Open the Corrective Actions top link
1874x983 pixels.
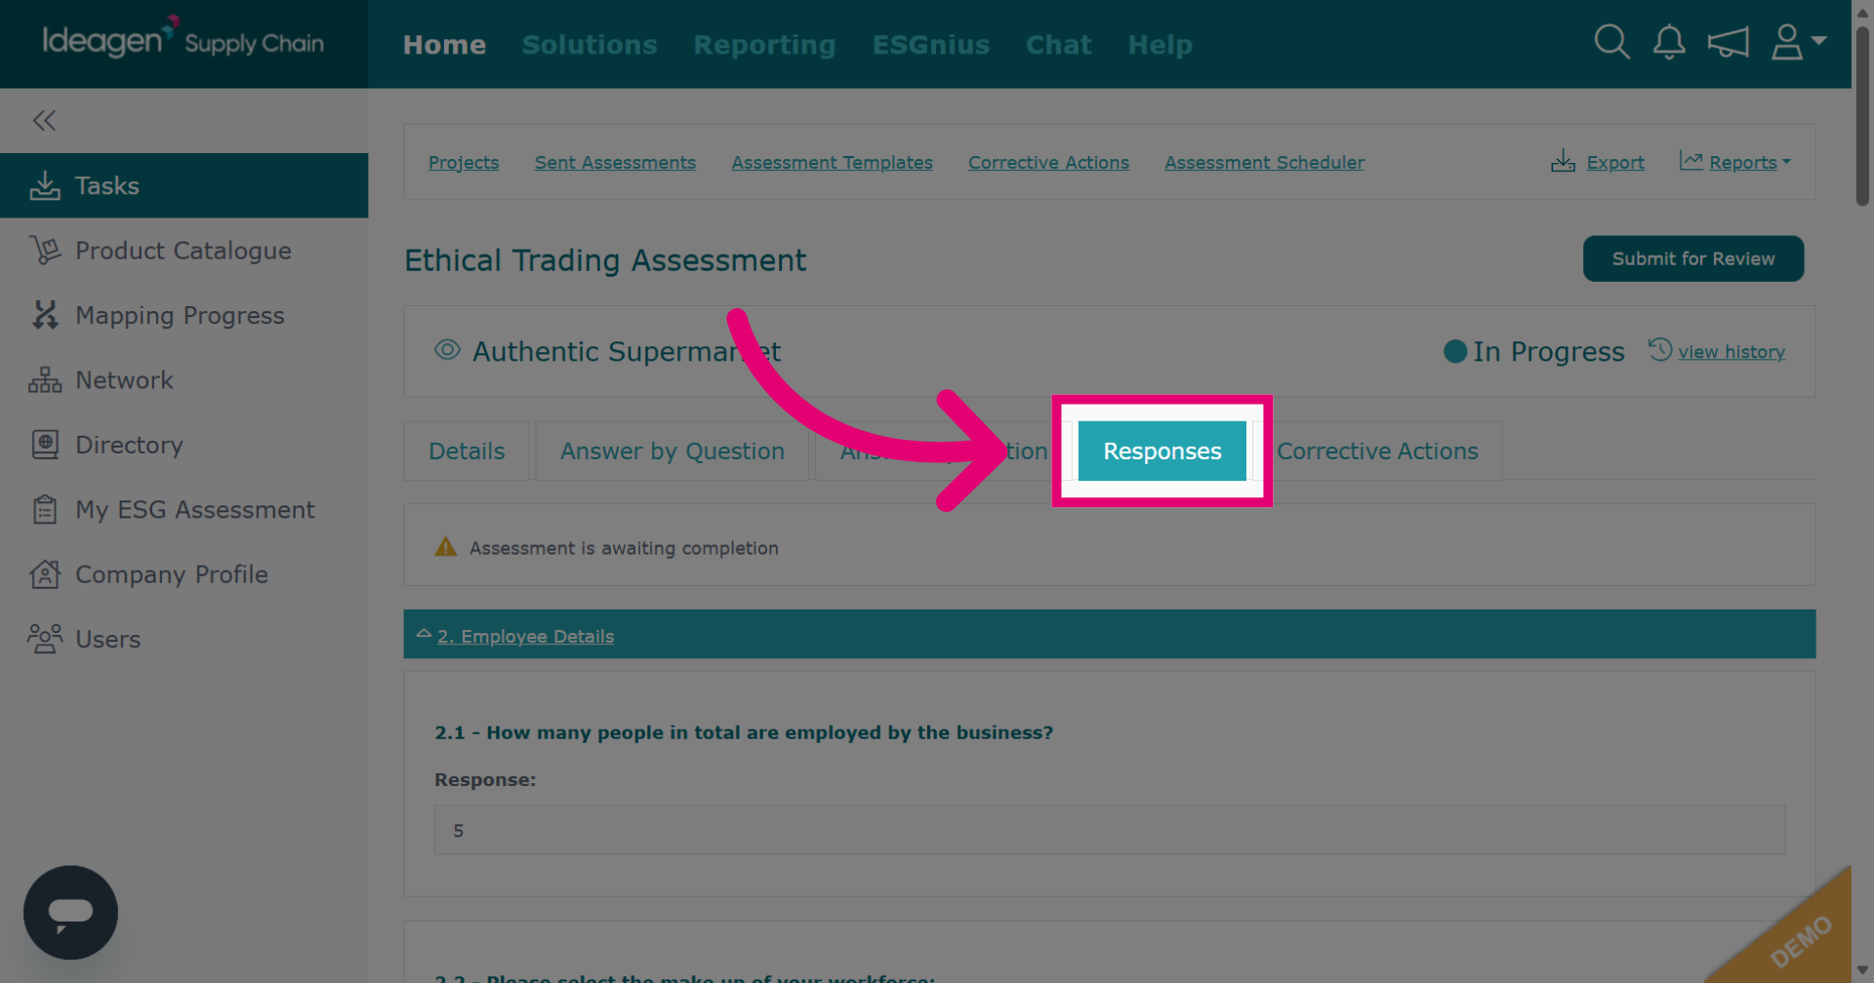point(1048,163)
